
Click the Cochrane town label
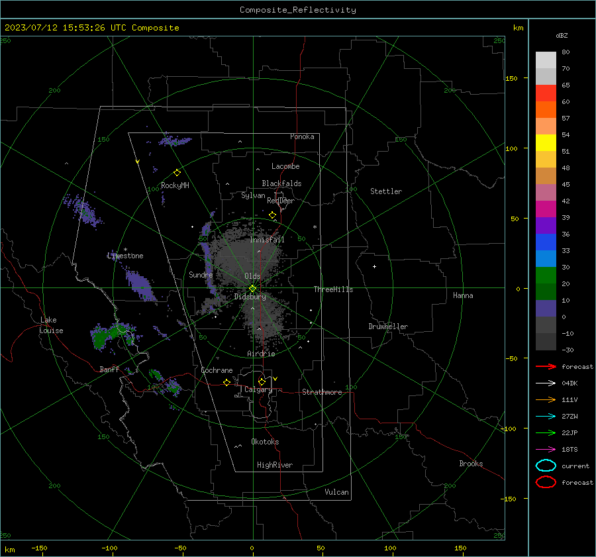click(217, 370)
